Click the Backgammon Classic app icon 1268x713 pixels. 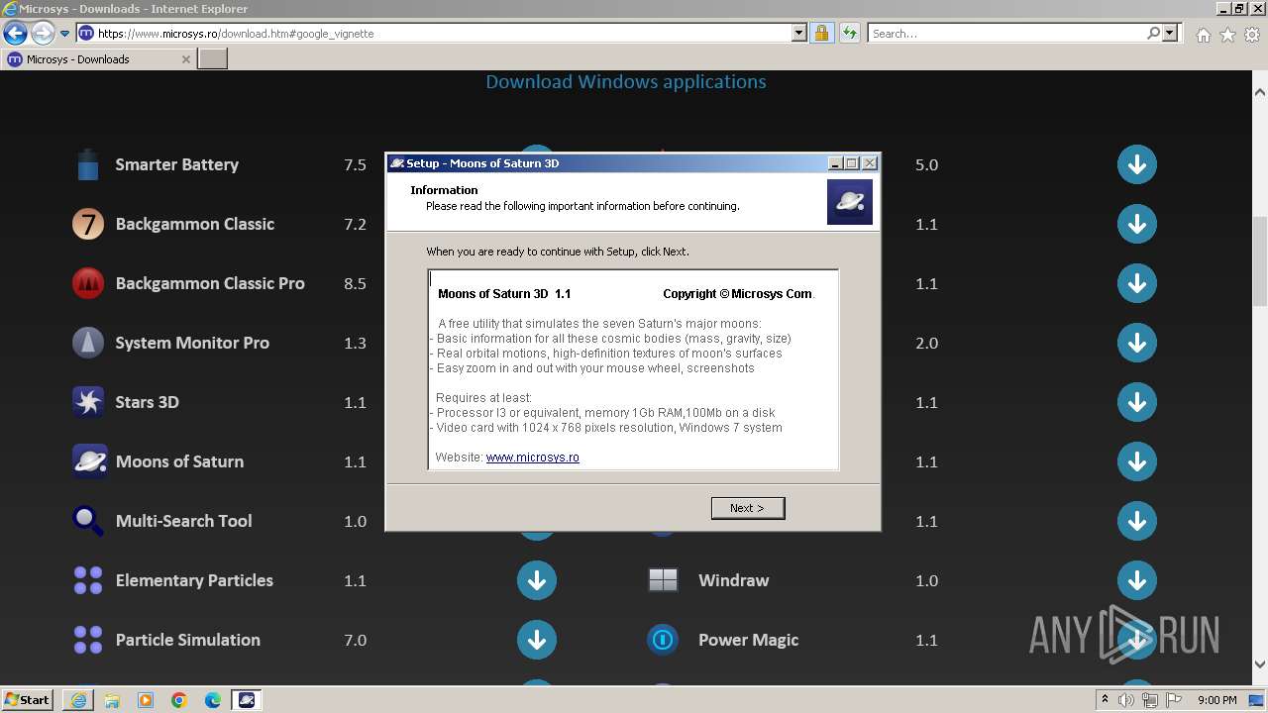pyautogui.click(x=88, y=224)
